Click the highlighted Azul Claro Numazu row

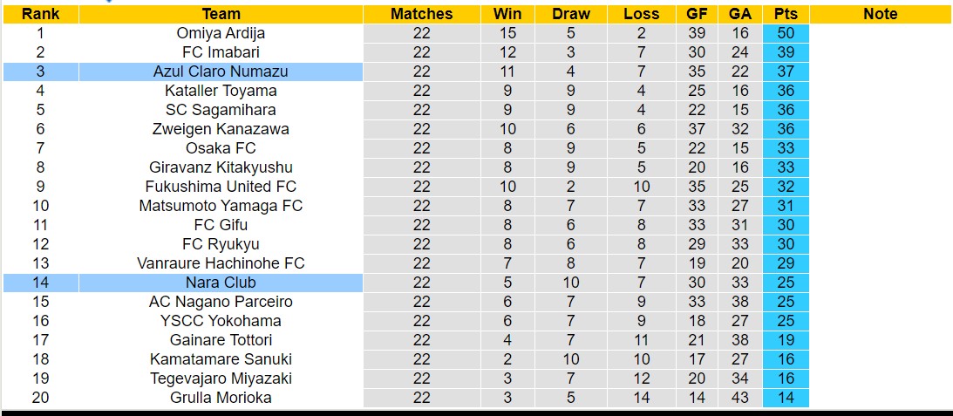221,72
